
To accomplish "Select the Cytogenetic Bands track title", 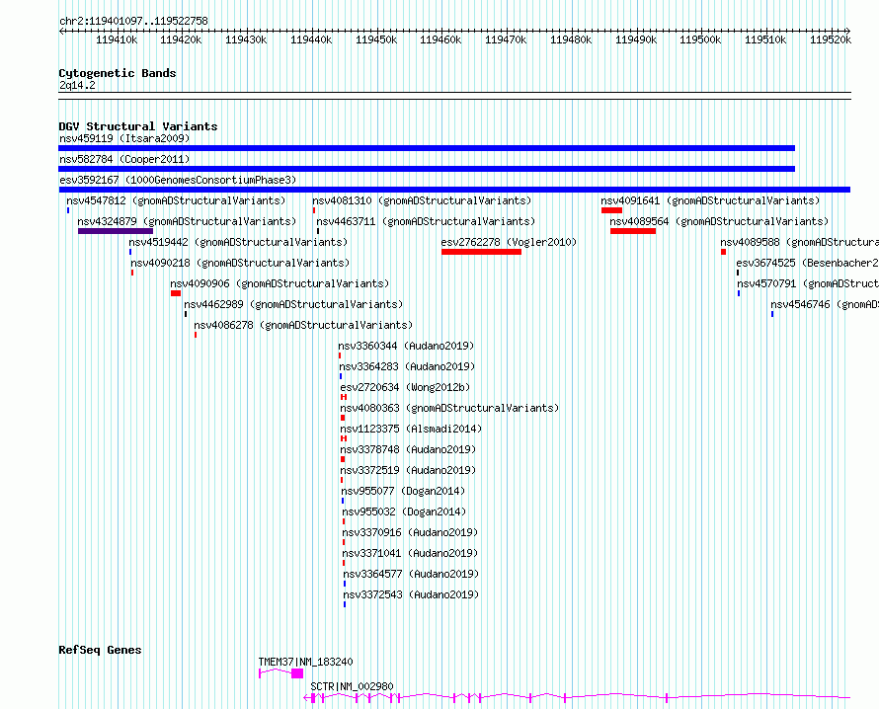I will tap(118, 73).
